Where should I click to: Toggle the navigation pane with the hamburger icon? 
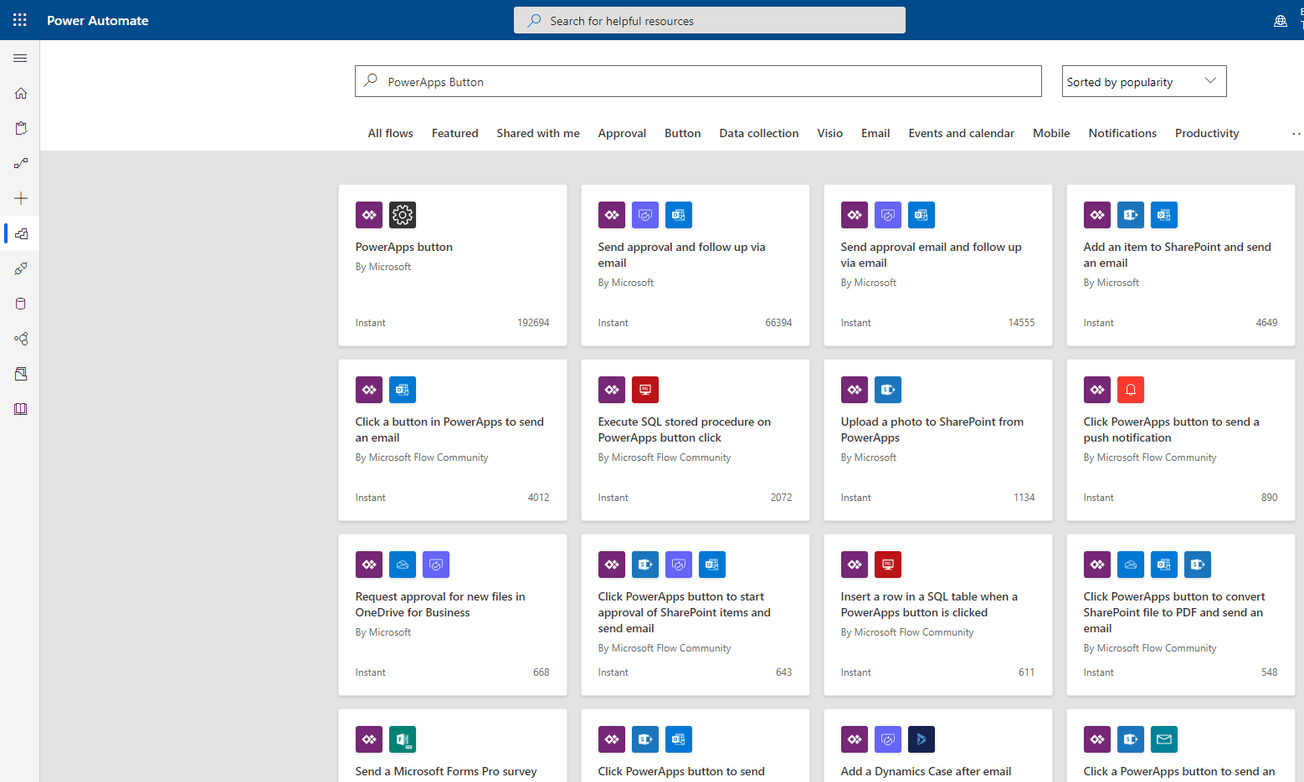[x=19, y=58]
